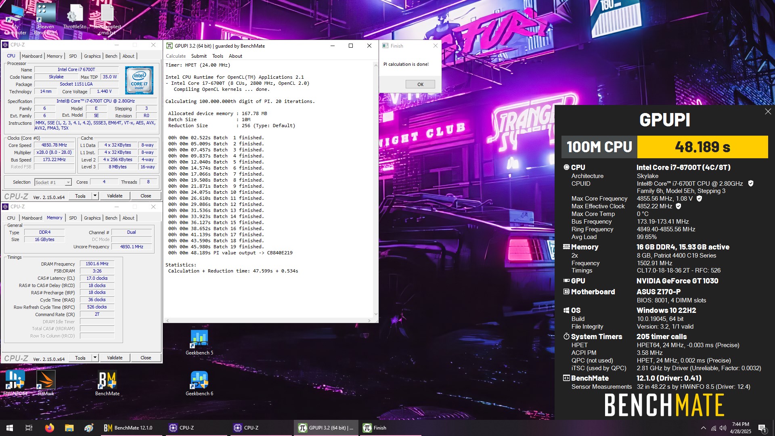Select SPD tab in top CPU-Z window
Image resolution: width=775 pixels, height=436 pixels.
(x=73, y=56)
